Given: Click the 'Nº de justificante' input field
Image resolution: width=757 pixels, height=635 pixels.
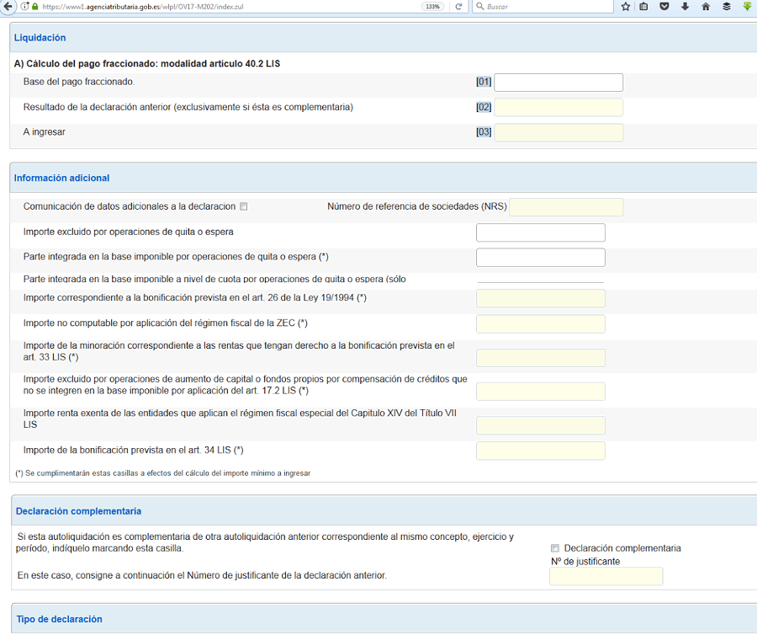Looking at the screenshot, I should [606, 576].
